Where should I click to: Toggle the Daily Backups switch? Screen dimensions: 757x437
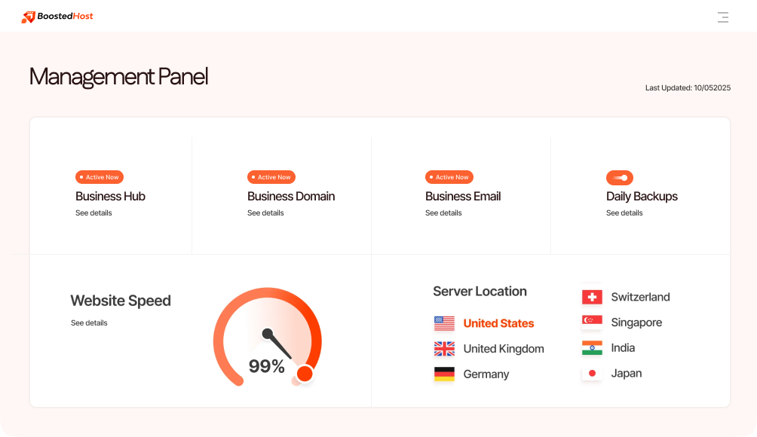pyautogui.click(x=620, y=178)
